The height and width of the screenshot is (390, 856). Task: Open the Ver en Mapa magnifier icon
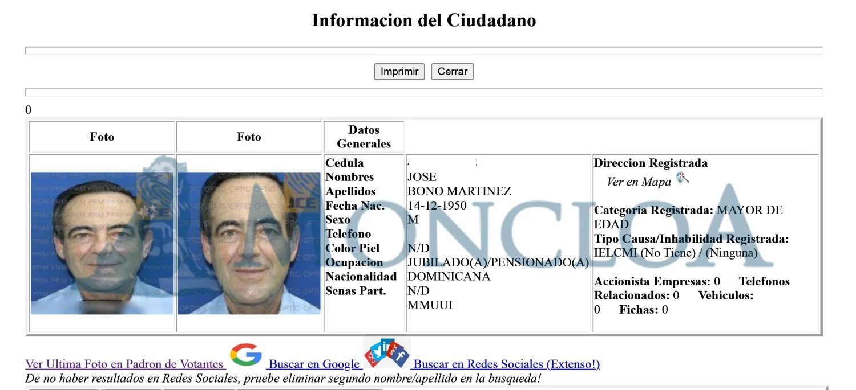pyautogui.click(x=683, y=179)
